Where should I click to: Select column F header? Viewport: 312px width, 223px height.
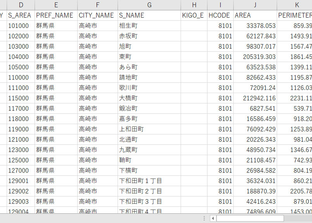[x=98, y=5]
